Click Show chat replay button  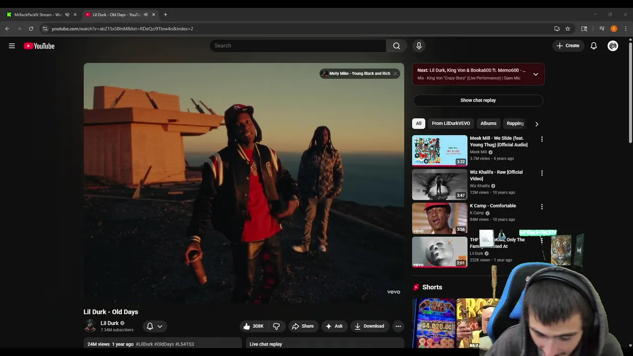coord(478,100)
